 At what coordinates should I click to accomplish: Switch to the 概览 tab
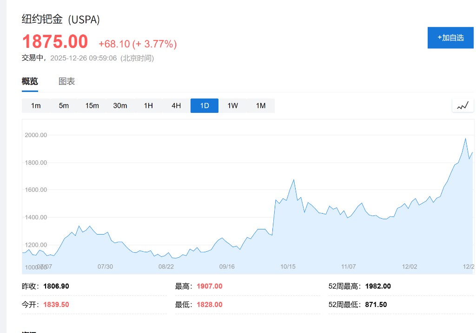click(30, 82)
